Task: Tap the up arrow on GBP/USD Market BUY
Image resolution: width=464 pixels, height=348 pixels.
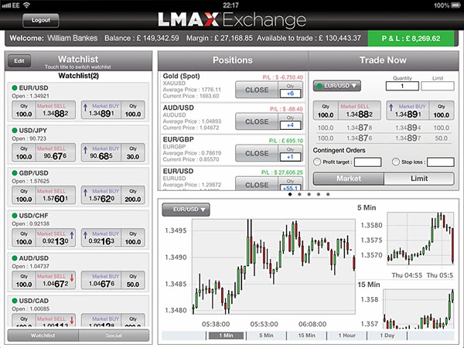Action: click(86, 193)
